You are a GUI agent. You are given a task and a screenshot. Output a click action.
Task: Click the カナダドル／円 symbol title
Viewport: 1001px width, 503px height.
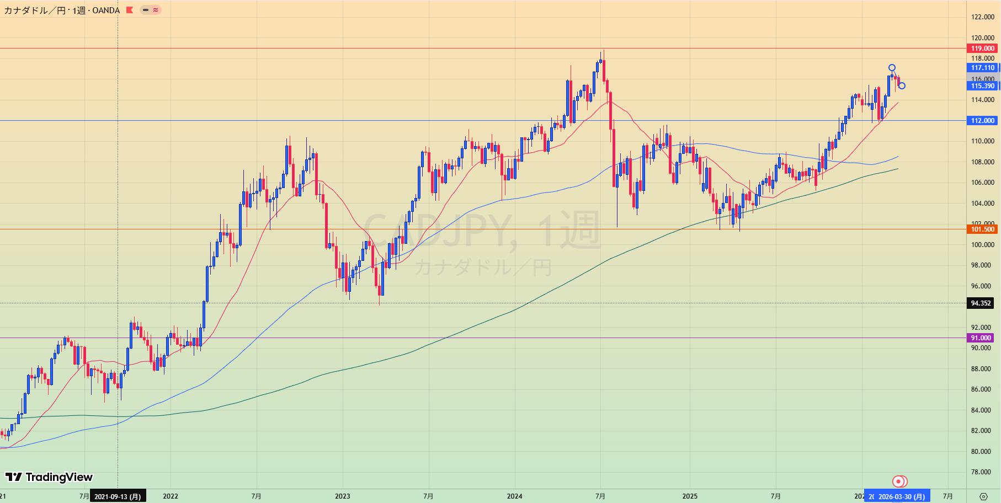tap(34, 10)
